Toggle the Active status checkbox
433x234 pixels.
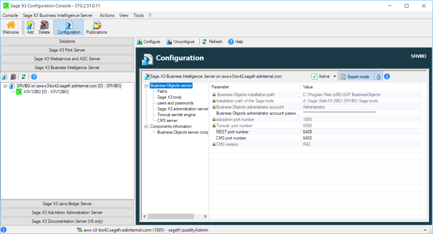(314, 76)
